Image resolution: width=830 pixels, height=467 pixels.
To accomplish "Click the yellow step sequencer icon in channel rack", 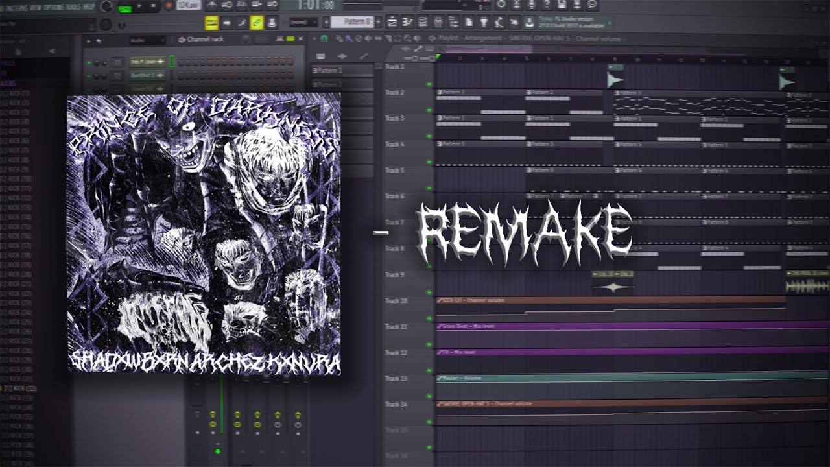I will pos(290,38).
